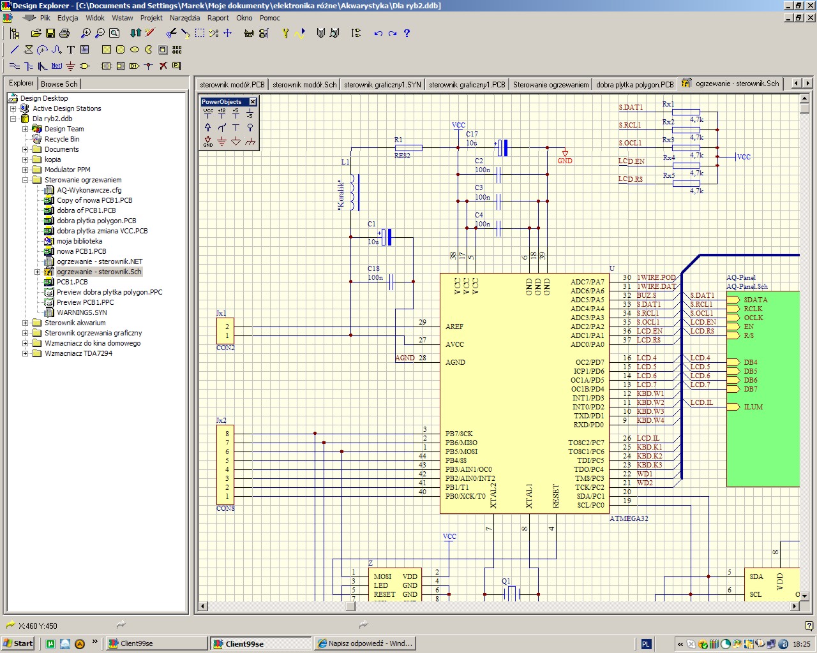Switch to 'sterownik graficzny1.PCB' document tab
This screenshot has width=817, height=653.
467,84
